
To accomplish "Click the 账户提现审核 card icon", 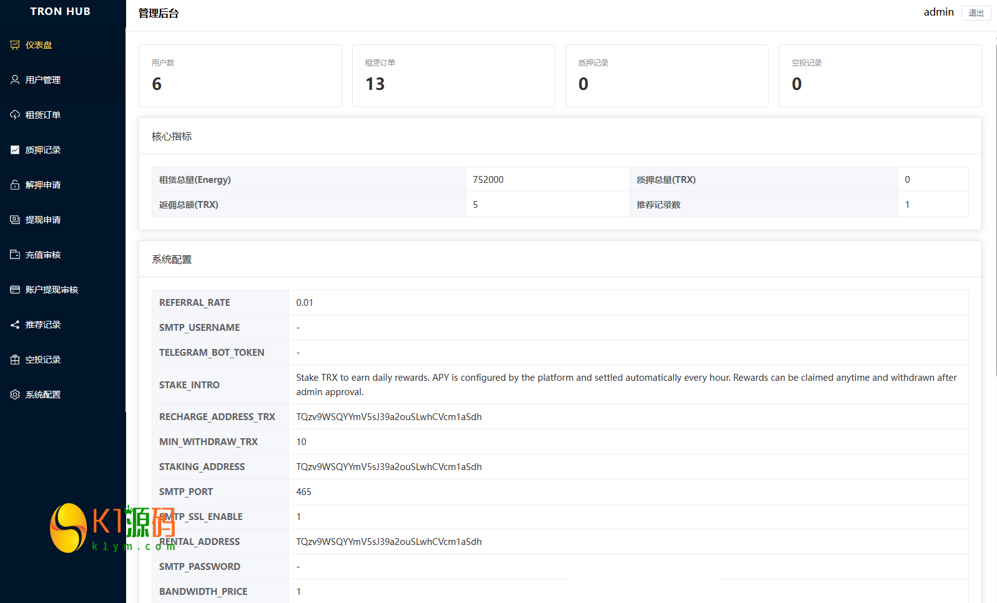I will click(15, 290).
